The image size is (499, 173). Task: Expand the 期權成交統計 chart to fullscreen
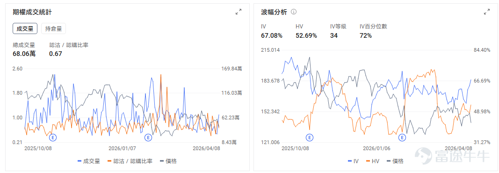pos(239,12)
